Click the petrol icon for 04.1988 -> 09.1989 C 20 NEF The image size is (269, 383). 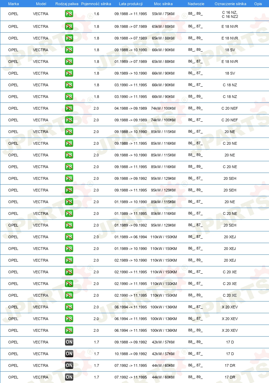(x=69, y=108)
